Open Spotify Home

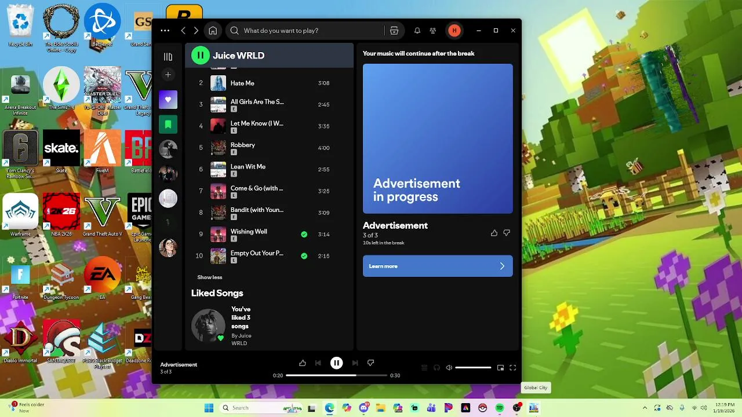(x=213, y=31)
